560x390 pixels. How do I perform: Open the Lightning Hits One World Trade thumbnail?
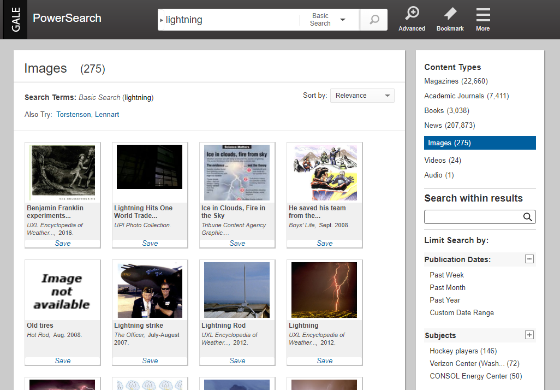click(x=150, y=167)
